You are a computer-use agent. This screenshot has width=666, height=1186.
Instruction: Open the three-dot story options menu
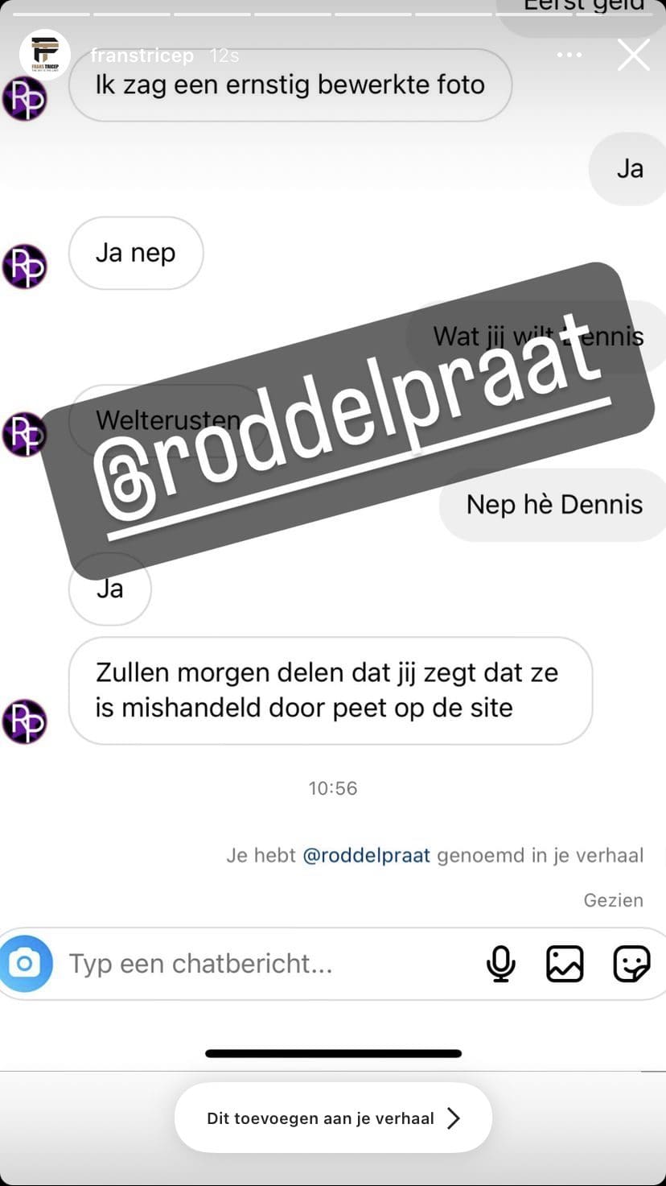[569, 55]
